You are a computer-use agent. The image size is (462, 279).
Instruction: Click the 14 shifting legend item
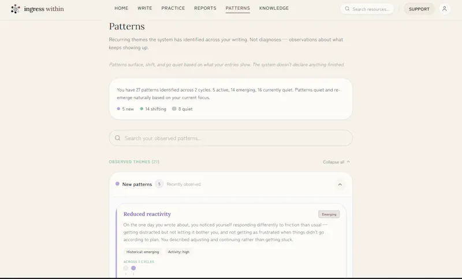coord(153,109)
